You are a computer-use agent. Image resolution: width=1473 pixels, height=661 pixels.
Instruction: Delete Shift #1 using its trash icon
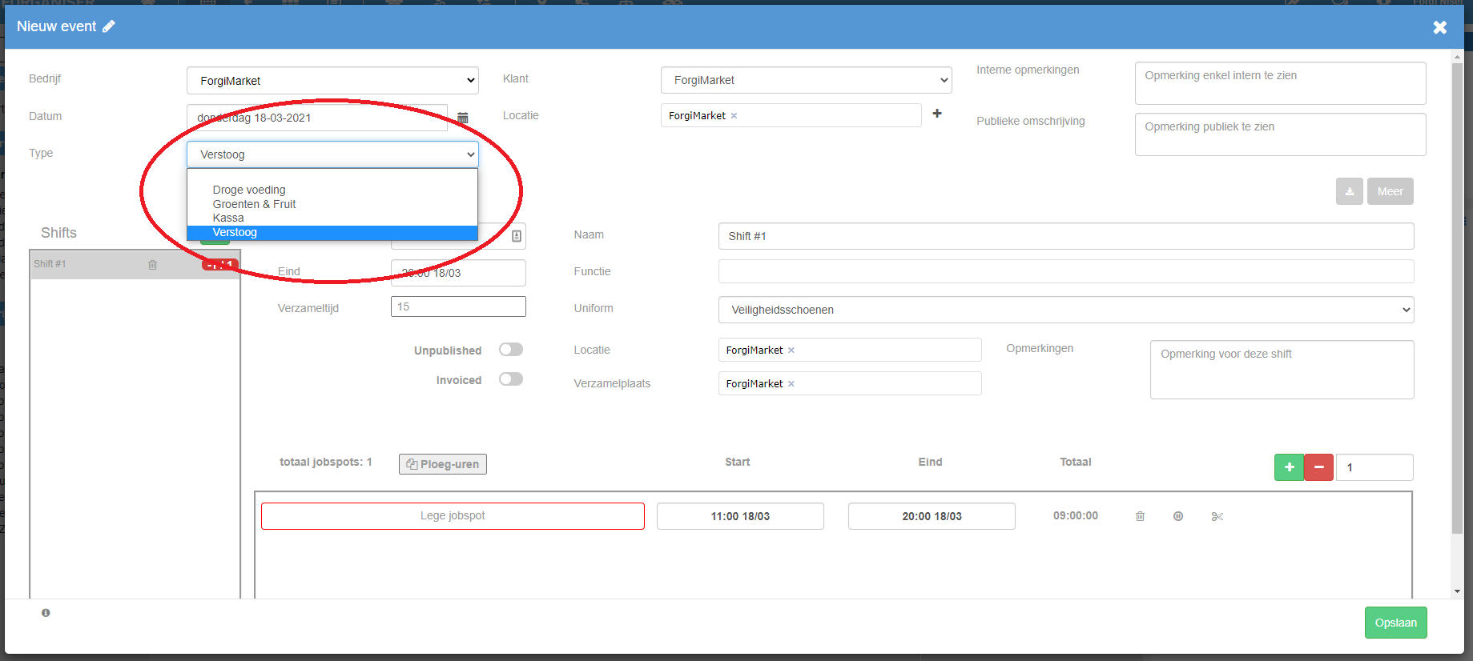click(152, 265)
